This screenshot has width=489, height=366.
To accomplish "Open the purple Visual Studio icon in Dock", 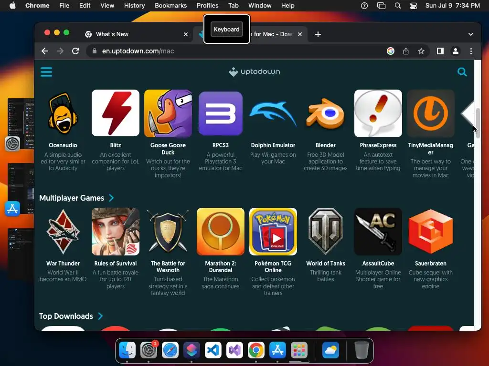I will [x=234, y=350].
